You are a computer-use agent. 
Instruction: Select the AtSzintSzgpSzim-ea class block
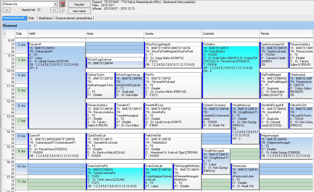pyautogui.click(x=115, y=63)
